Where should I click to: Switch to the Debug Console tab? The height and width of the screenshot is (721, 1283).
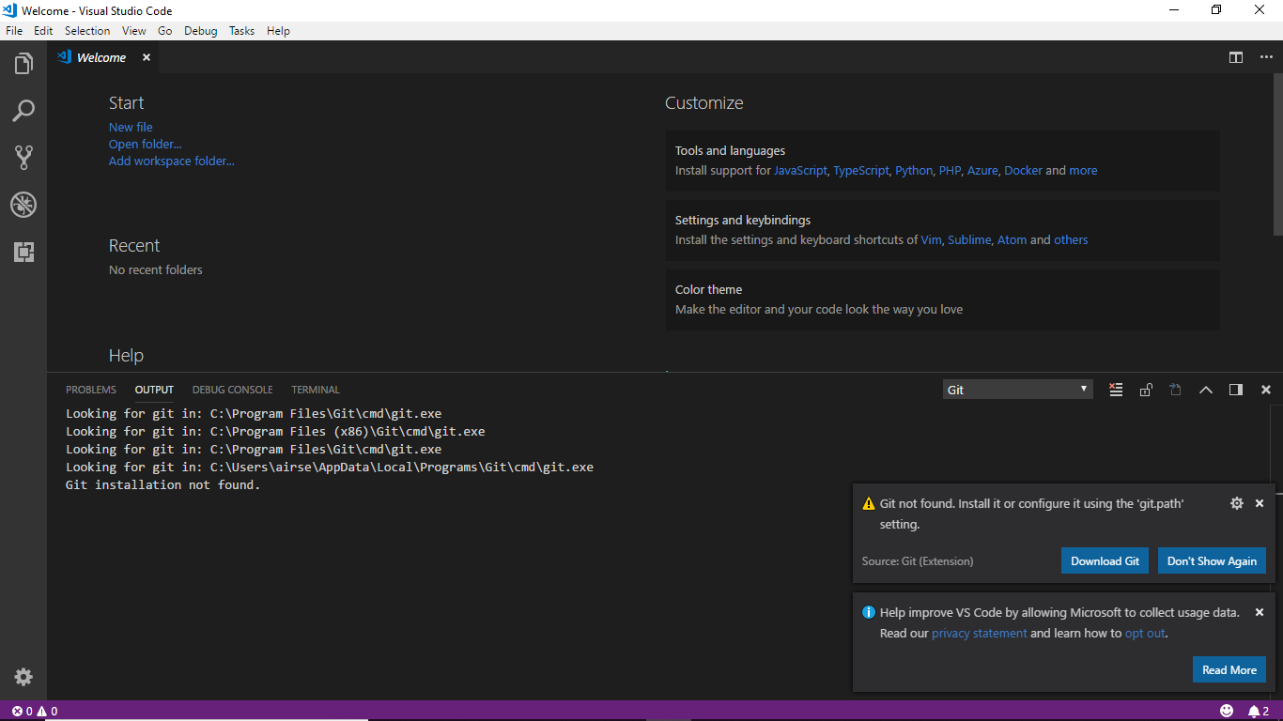pos(233,390)
